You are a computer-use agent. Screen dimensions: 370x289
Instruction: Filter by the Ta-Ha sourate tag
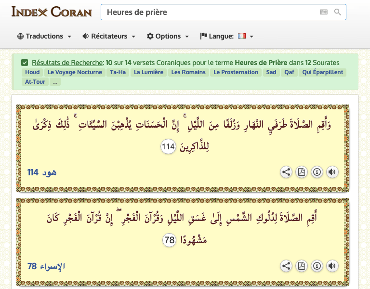(x=118, y=72)
